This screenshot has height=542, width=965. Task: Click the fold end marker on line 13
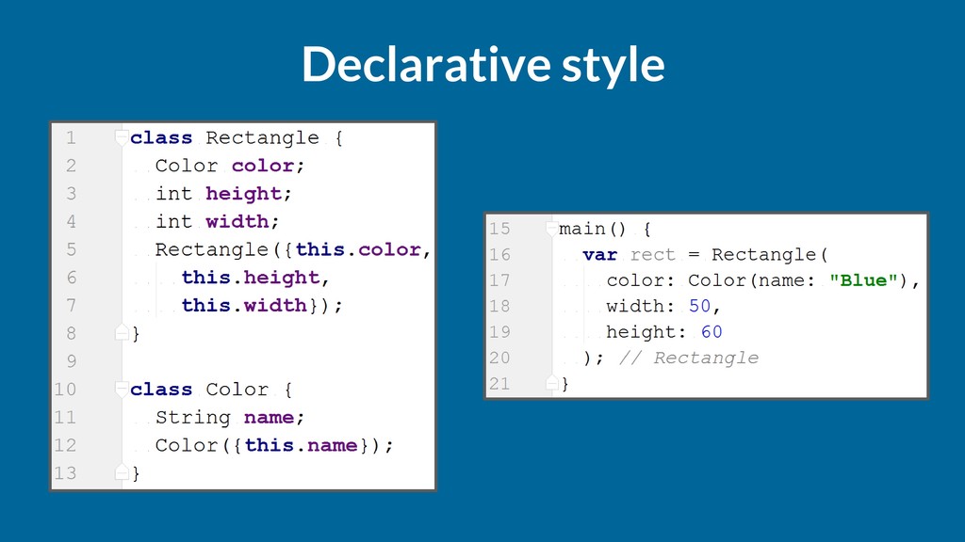pos(122,472)
